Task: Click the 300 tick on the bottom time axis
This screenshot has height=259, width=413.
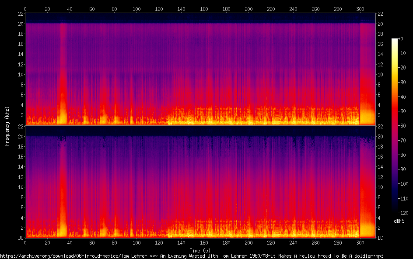Action: (360, 242)
